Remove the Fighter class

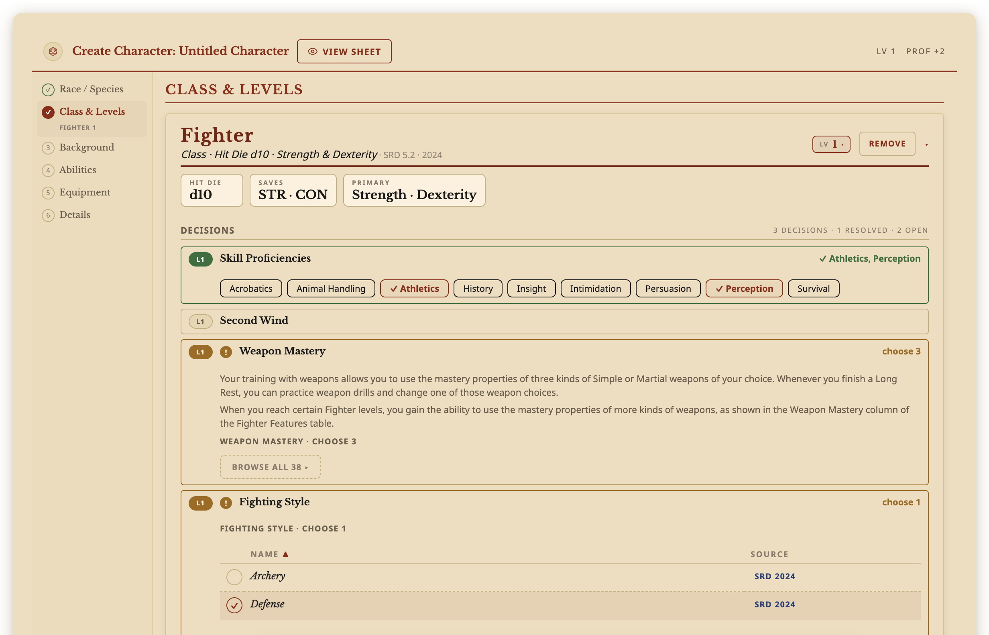(887, 144)
